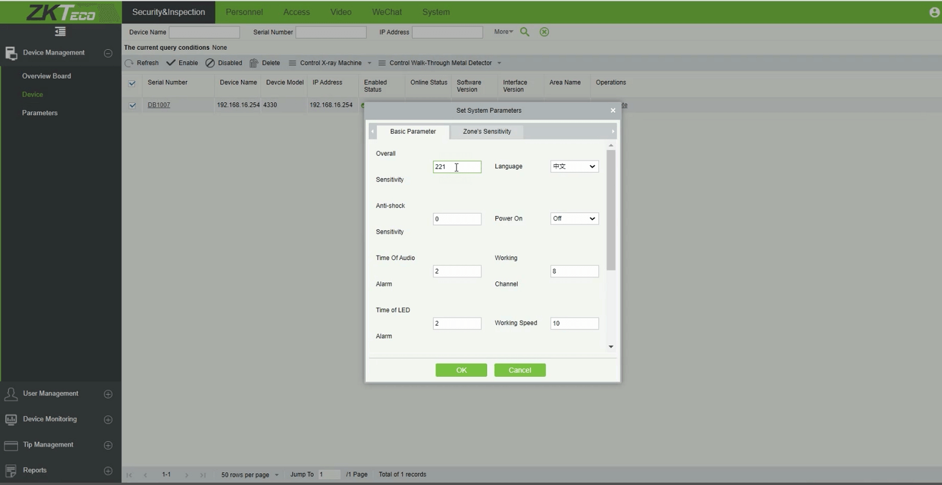
Task: Expand the User Management section
Action: pyautogui.click(x=107, y=394)
